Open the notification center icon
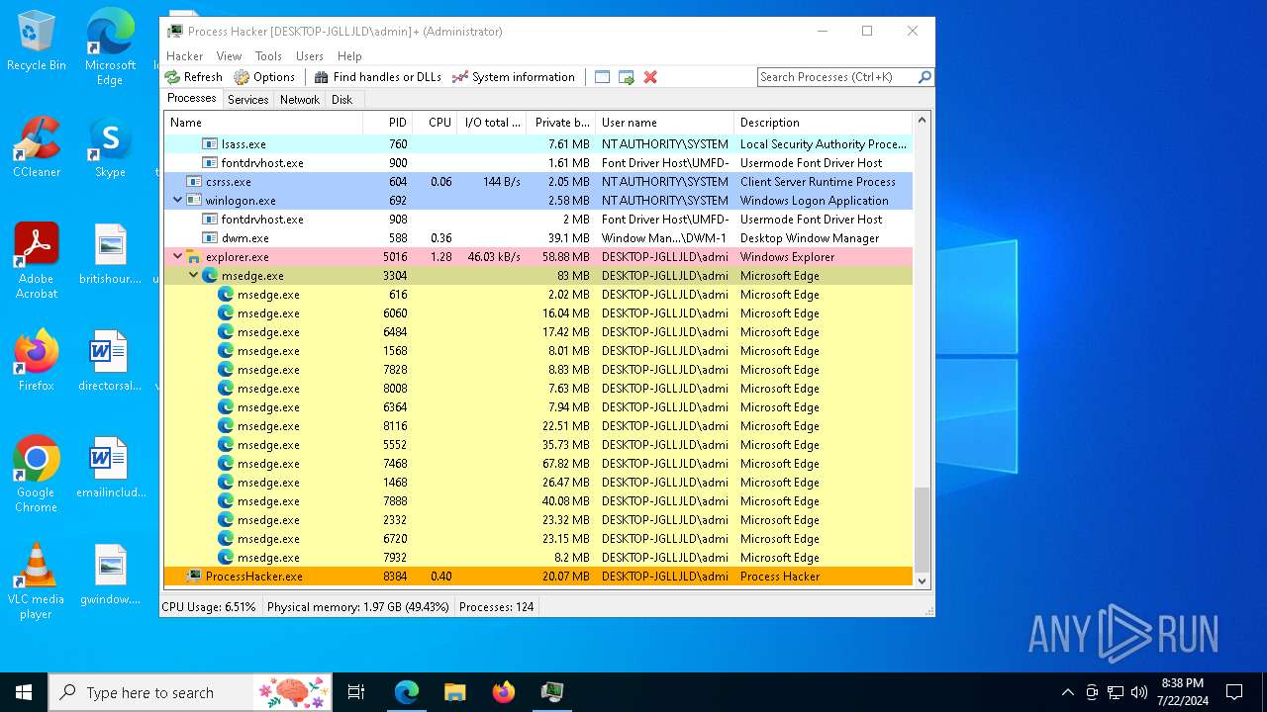The image size is (1267, 712). click(x=1234, y=692)
